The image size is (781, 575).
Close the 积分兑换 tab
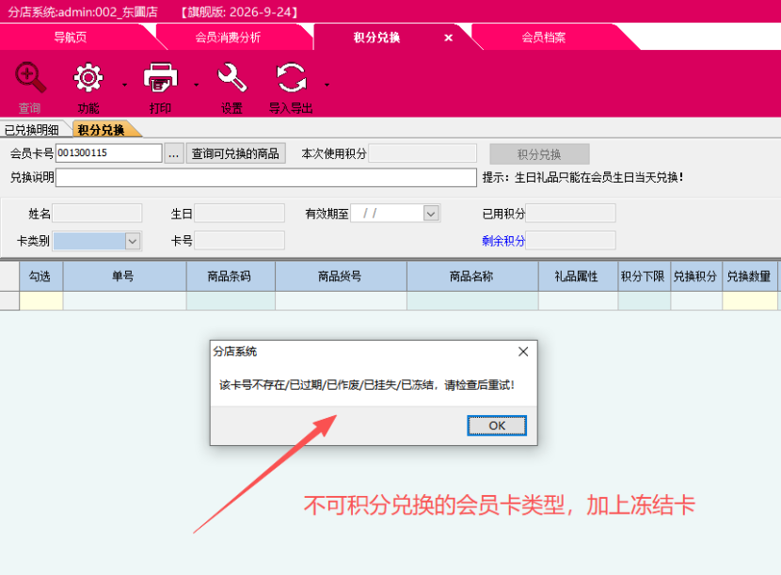[448, 38]
